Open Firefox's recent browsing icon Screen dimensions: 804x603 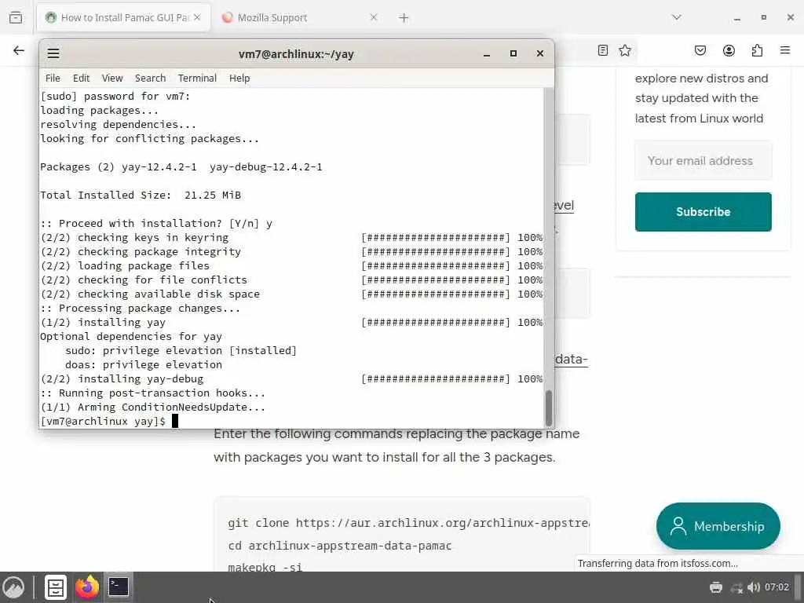(16, 17)
